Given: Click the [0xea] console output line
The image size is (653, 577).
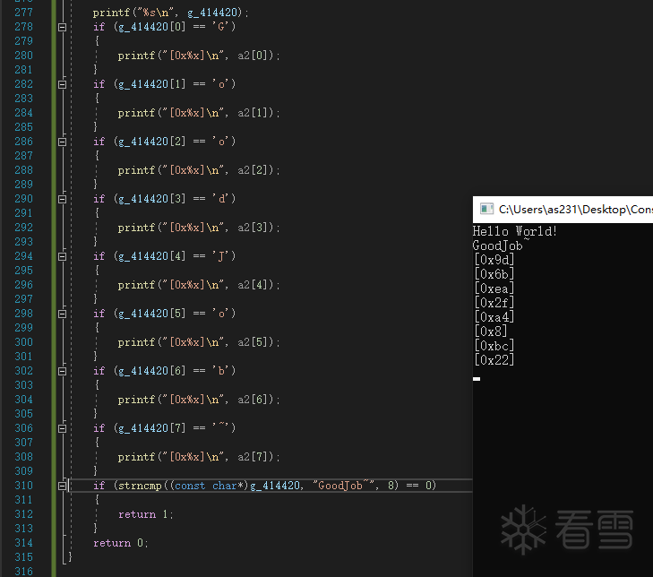Looking at the screenshot, I should (494, 288).
